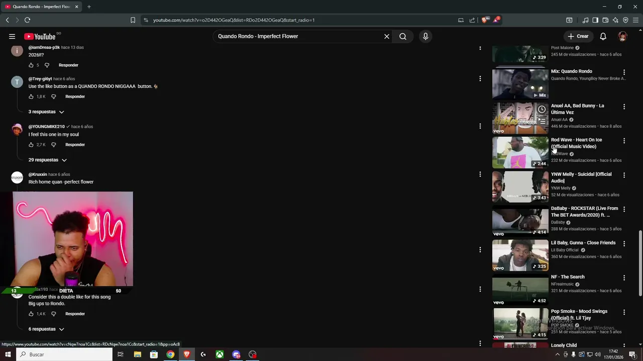Open menu for Mix: Quando Rondo

[x=624, y=72]
